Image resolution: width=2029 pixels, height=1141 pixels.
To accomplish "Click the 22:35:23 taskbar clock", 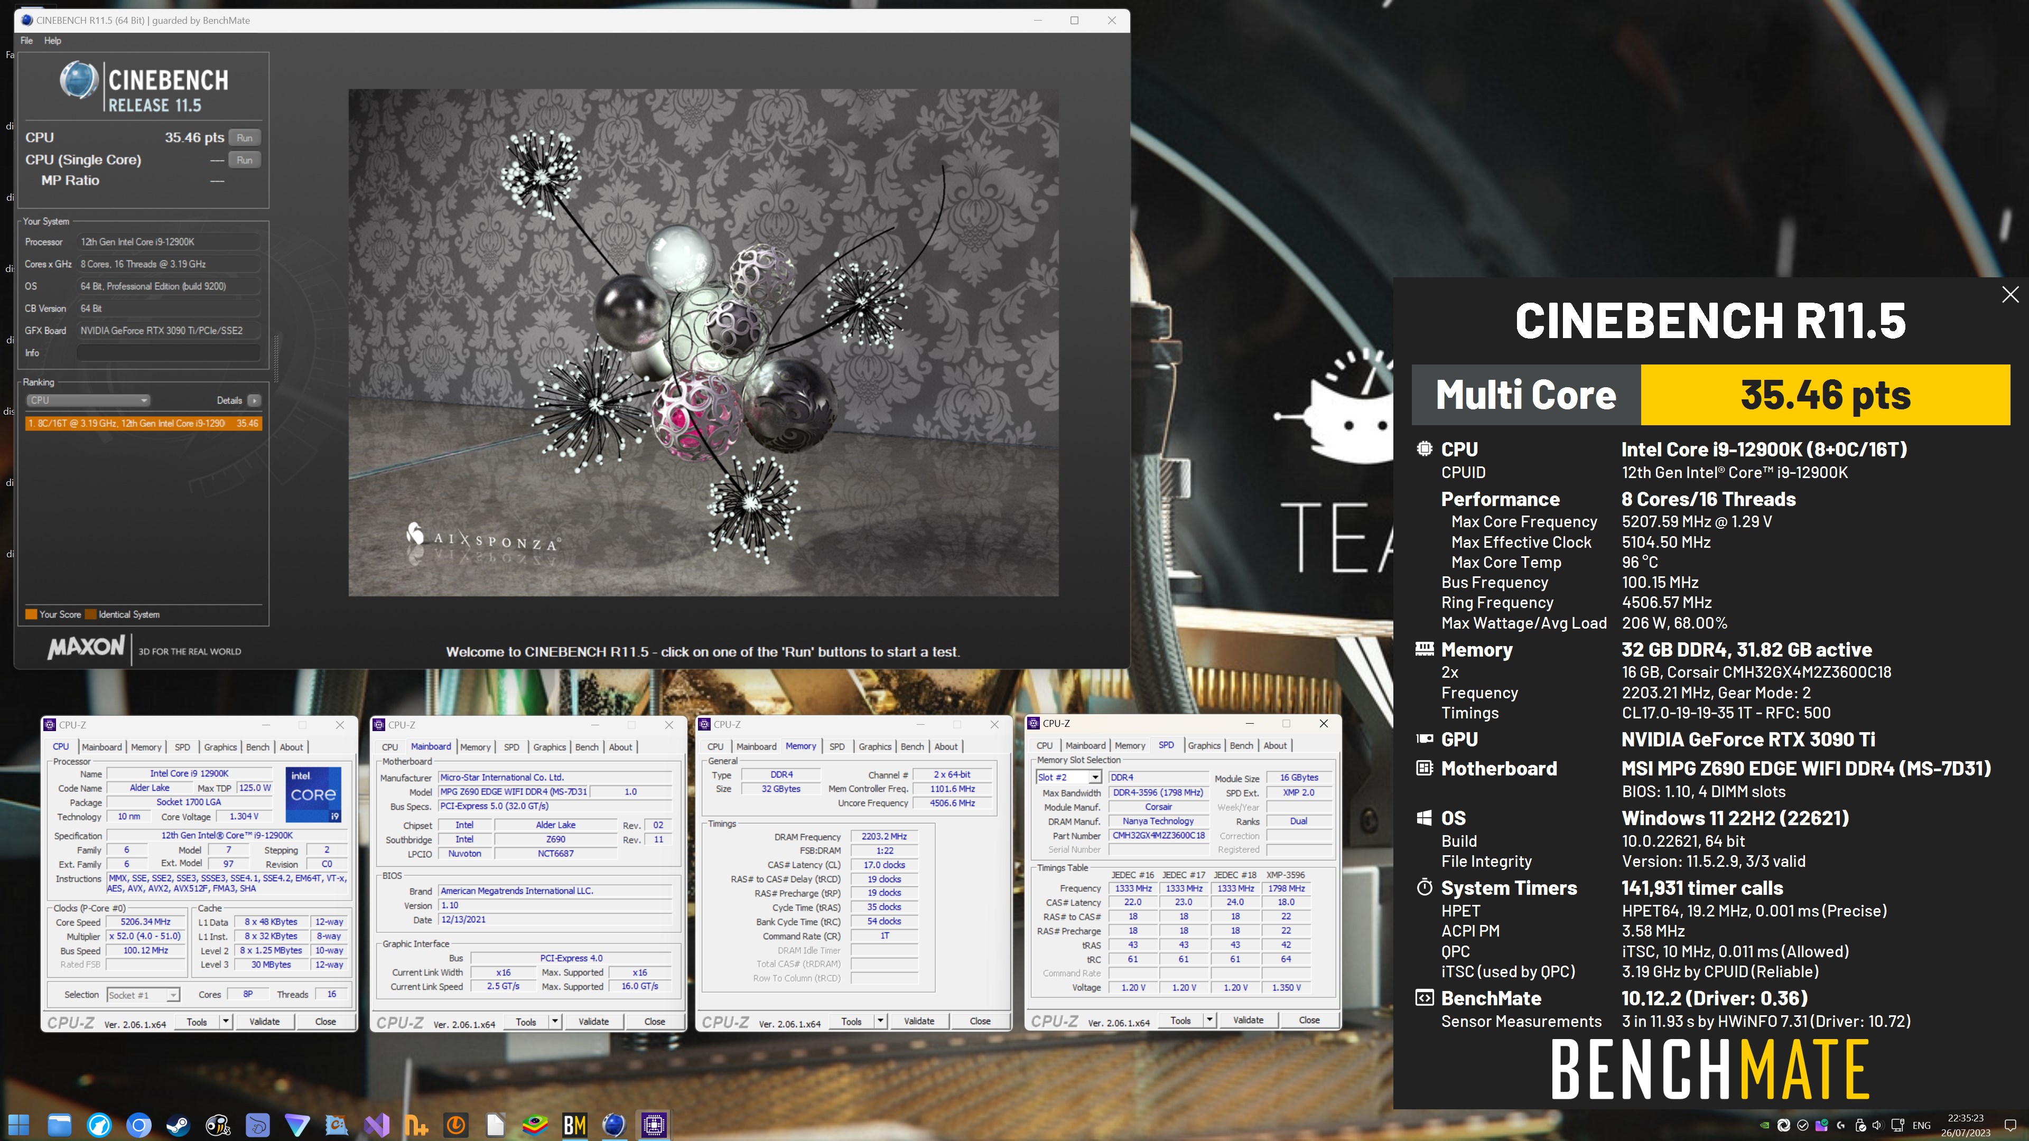I will click(1966, 1118).
